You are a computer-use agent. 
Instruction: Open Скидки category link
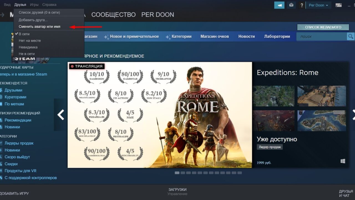[11, 164]
